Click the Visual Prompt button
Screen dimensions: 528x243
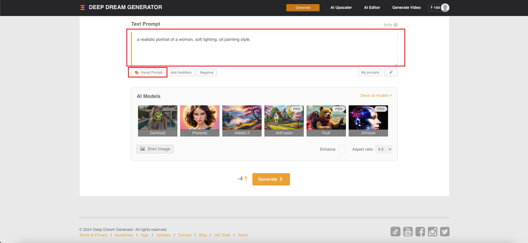pos(149,72)
